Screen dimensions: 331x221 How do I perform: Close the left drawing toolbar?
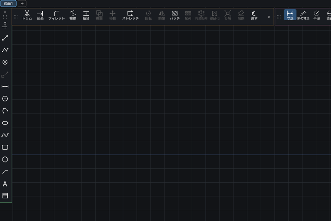click(5, 12)
